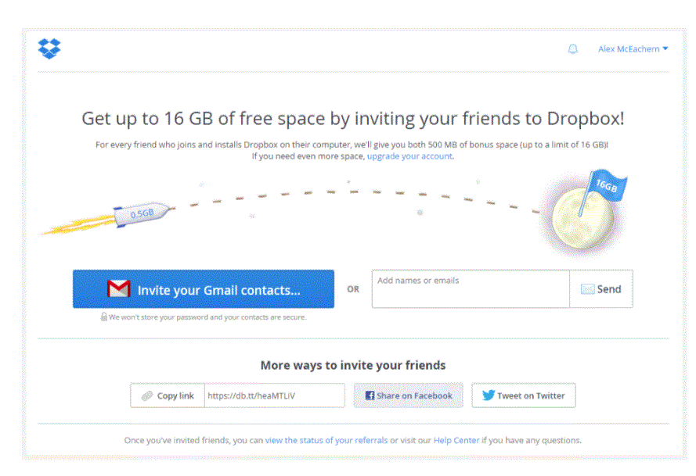
Task: Click the 0.5GB rocket illustration
Action: 141,213
